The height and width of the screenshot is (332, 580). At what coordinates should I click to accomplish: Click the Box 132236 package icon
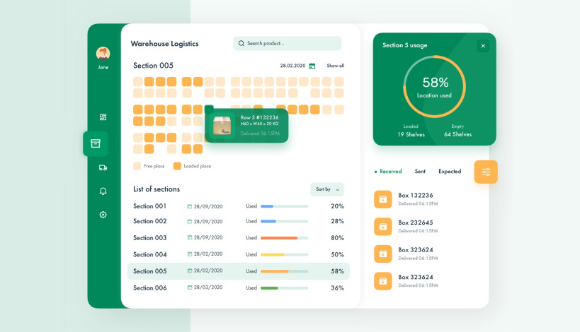(x=382, y=199)
